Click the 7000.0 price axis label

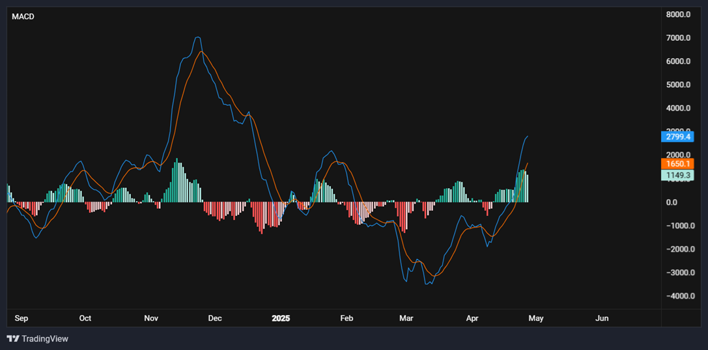(x=678, y=38)
